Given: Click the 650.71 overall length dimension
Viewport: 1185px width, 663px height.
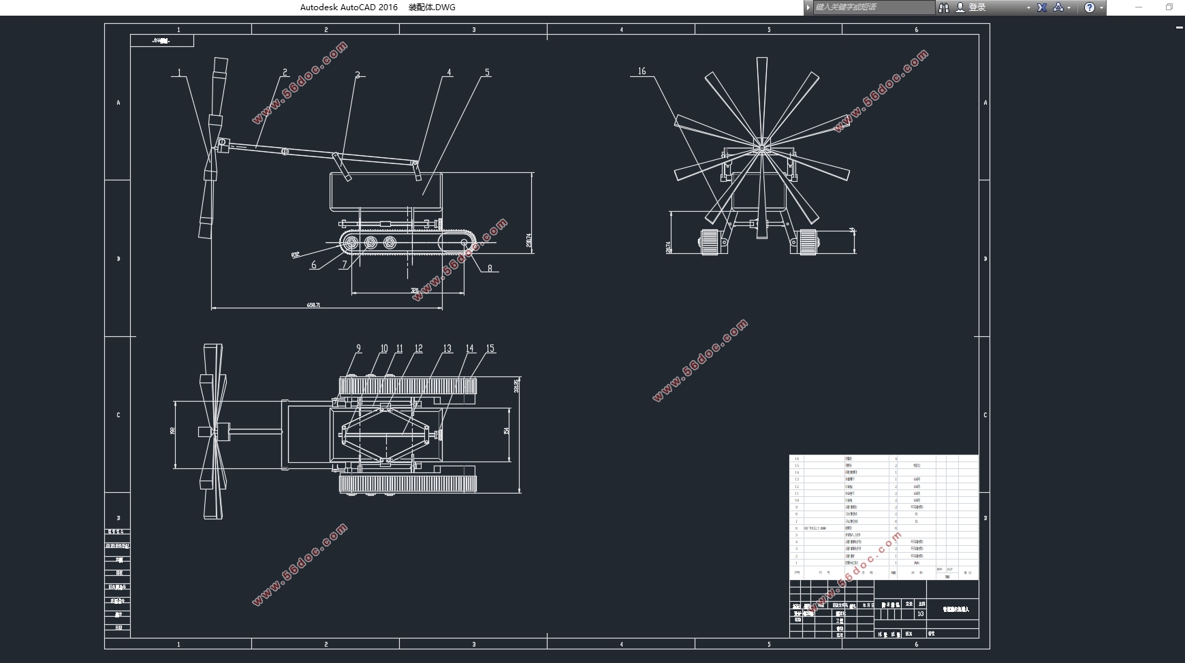Looking at the screenshot, I should click(313, 305).
